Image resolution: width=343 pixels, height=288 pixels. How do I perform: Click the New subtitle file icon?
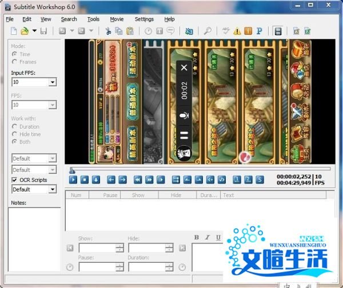pyautogui.click(x=14, y=31)
